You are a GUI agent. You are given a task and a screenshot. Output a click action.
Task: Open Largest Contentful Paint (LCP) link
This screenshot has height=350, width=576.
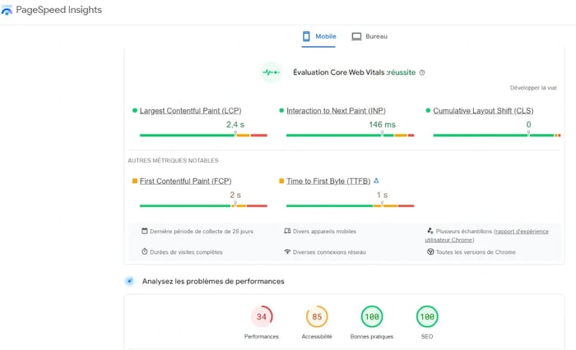coord(190,110)
